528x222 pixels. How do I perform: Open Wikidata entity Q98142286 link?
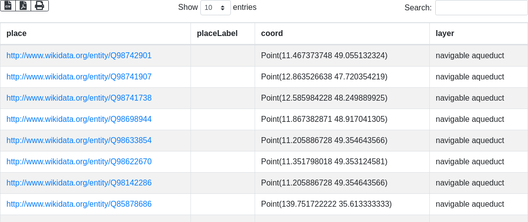[x=79, y=183]
